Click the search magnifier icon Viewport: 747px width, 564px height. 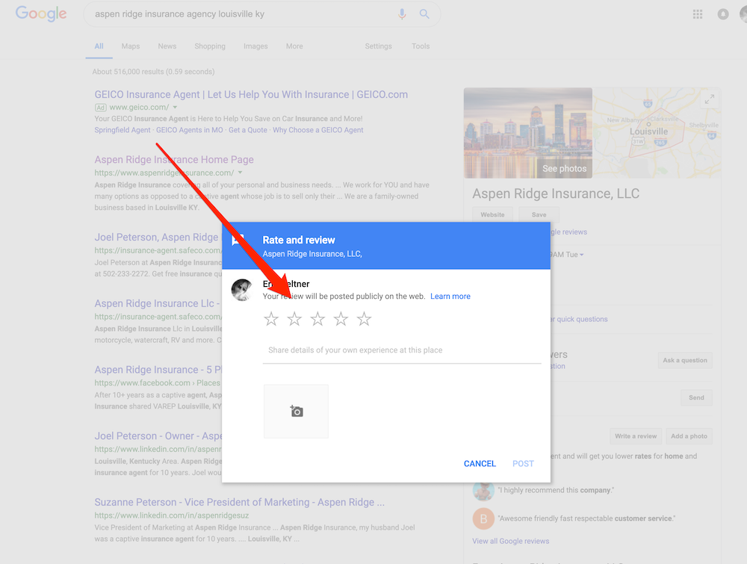pyautogui.click(x=424, y=14)
